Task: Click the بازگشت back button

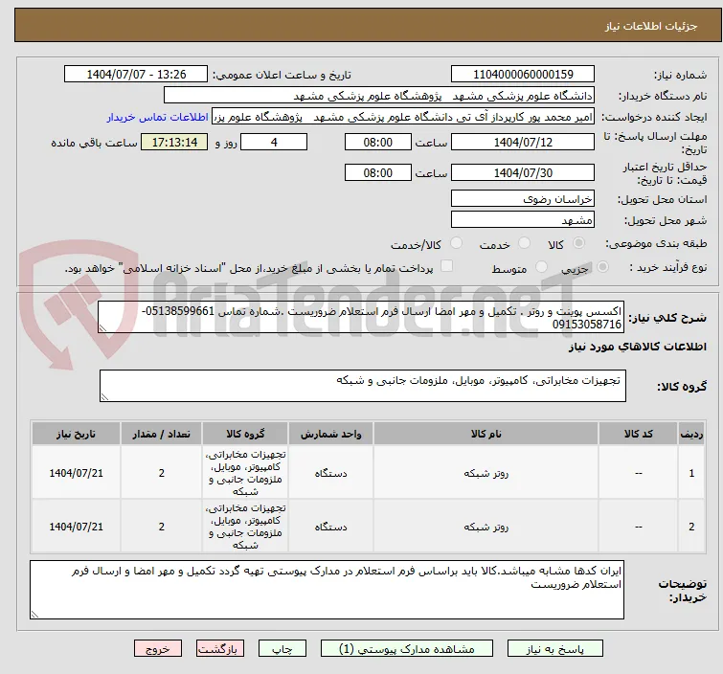Action: [x=220, y=649]
